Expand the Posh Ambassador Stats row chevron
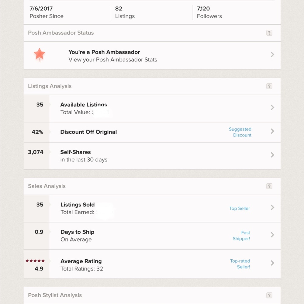Image resolution: width=304 pixels, height=304 pixels. coord(272,55)
